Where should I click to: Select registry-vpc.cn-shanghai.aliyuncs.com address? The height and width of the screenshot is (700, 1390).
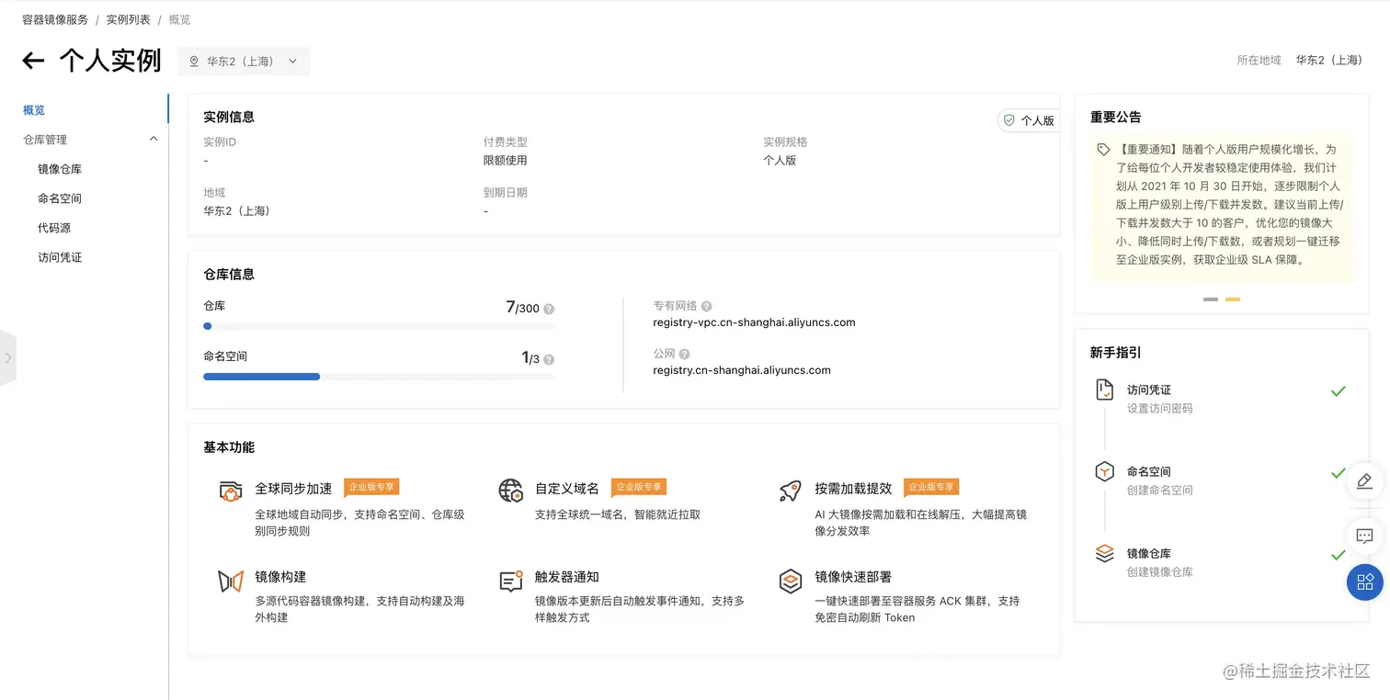point(754,322)
